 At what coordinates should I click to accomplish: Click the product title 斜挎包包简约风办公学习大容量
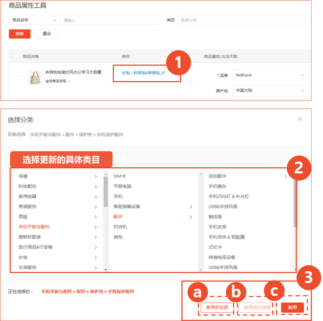pos(74,72)
